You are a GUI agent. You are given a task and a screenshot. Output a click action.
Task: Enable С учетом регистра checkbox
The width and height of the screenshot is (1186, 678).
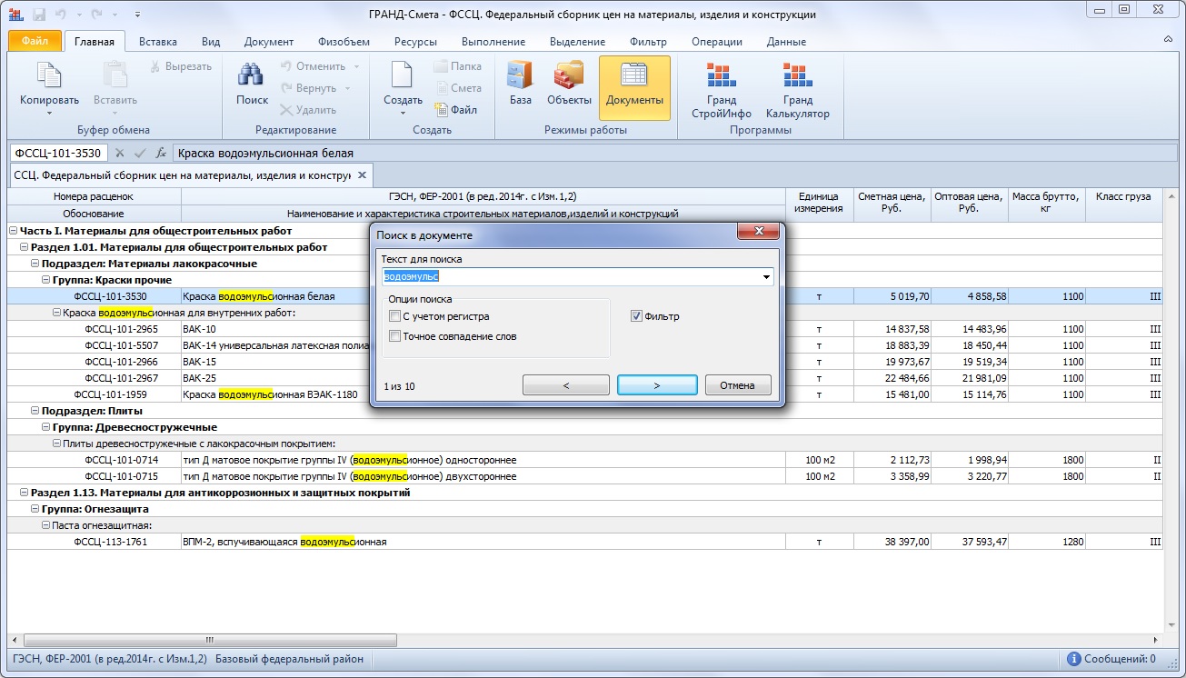point(394,316)
